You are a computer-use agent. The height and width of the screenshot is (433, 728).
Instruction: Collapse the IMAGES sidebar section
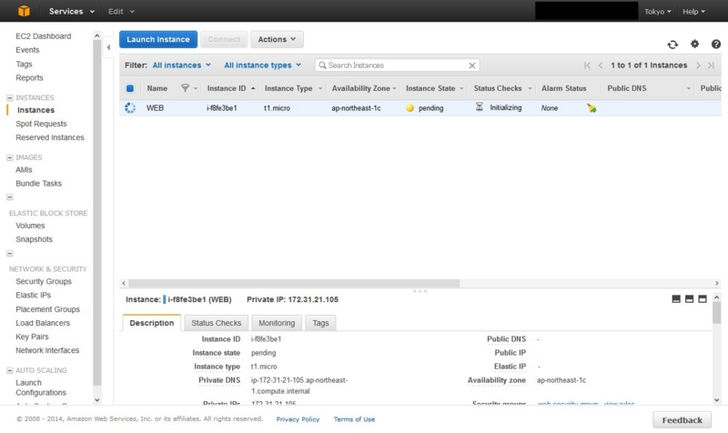(x=10, y=157)
